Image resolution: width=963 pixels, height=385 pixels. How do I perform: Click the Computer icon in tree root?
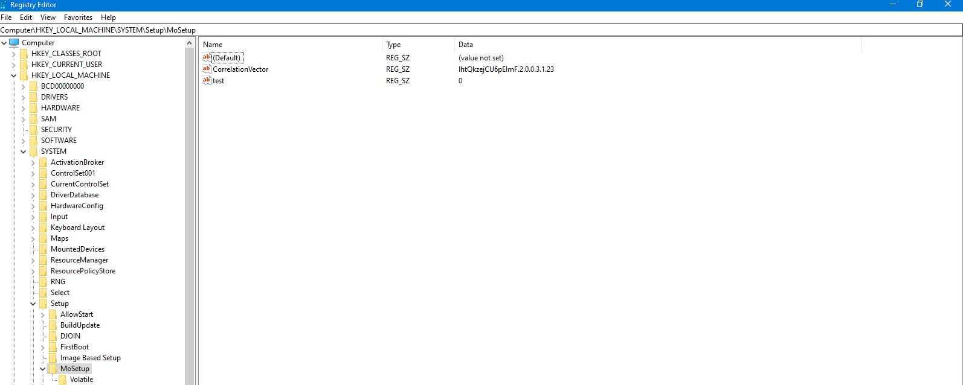pos(14,43)
